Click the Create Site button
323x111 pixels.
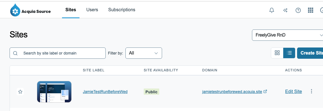tap(310, 53)
